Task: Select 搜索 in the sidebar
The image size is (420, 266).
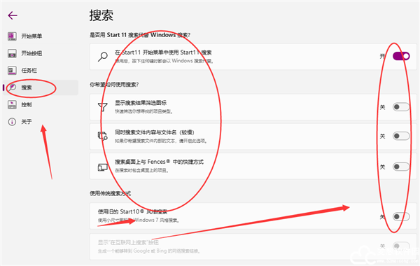Action: (41, 87)
